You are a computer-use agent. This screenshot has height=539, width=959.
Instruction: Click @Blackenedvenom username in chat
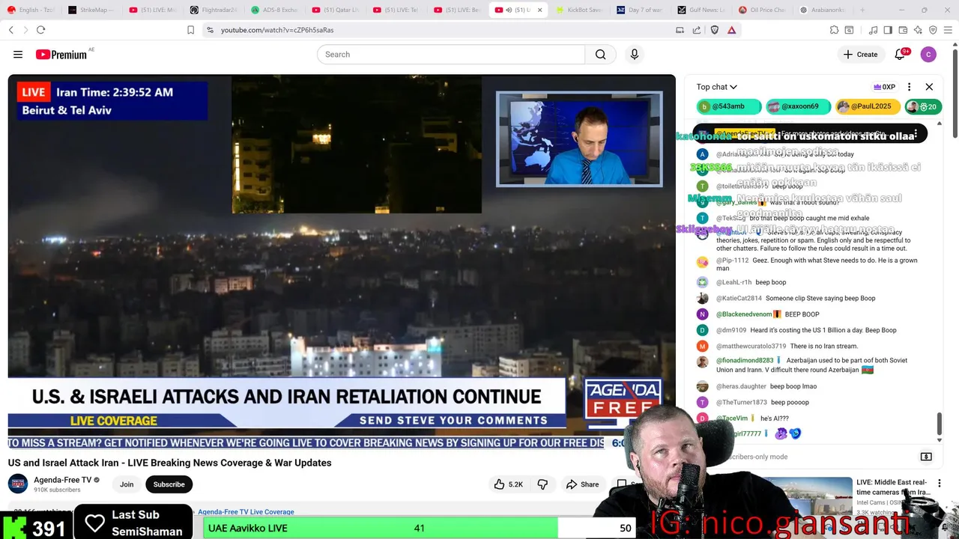pyautogui.click(x=744, y=314)
